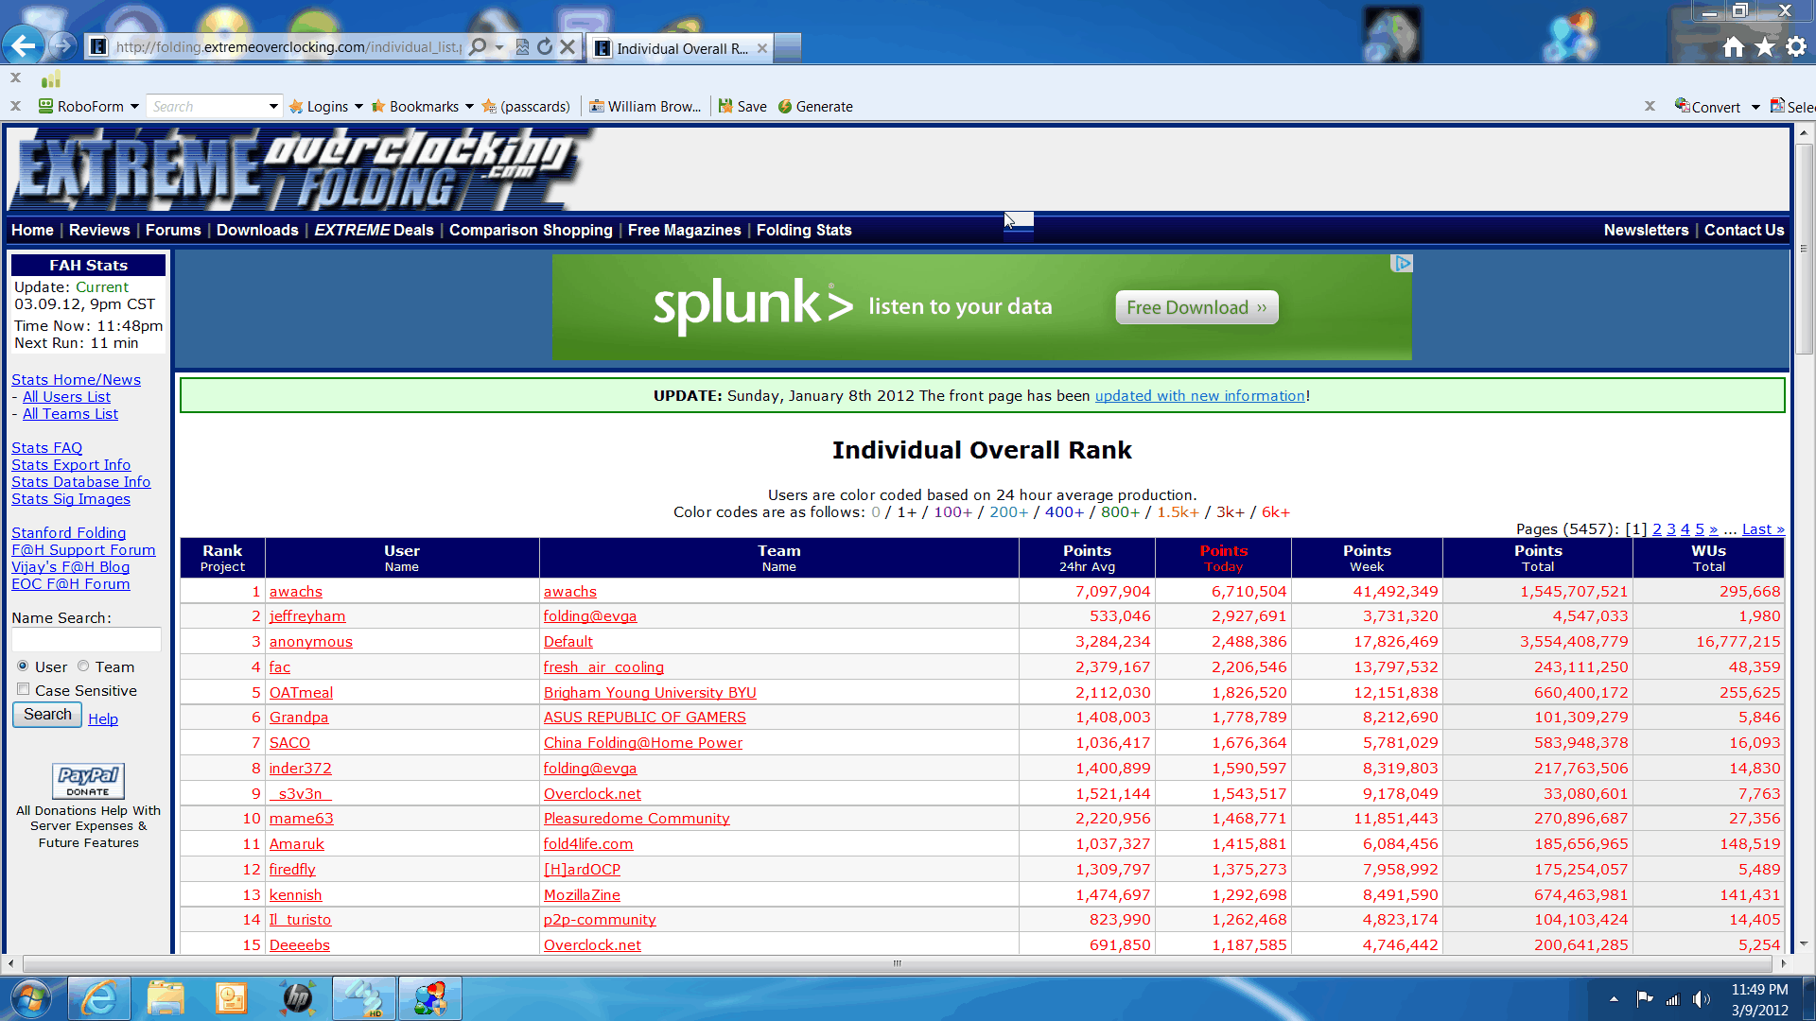The width and height of the screenshot is (1816, 1021).
Task: Click PayPal Donate image button
Action: tap(88, 781)
